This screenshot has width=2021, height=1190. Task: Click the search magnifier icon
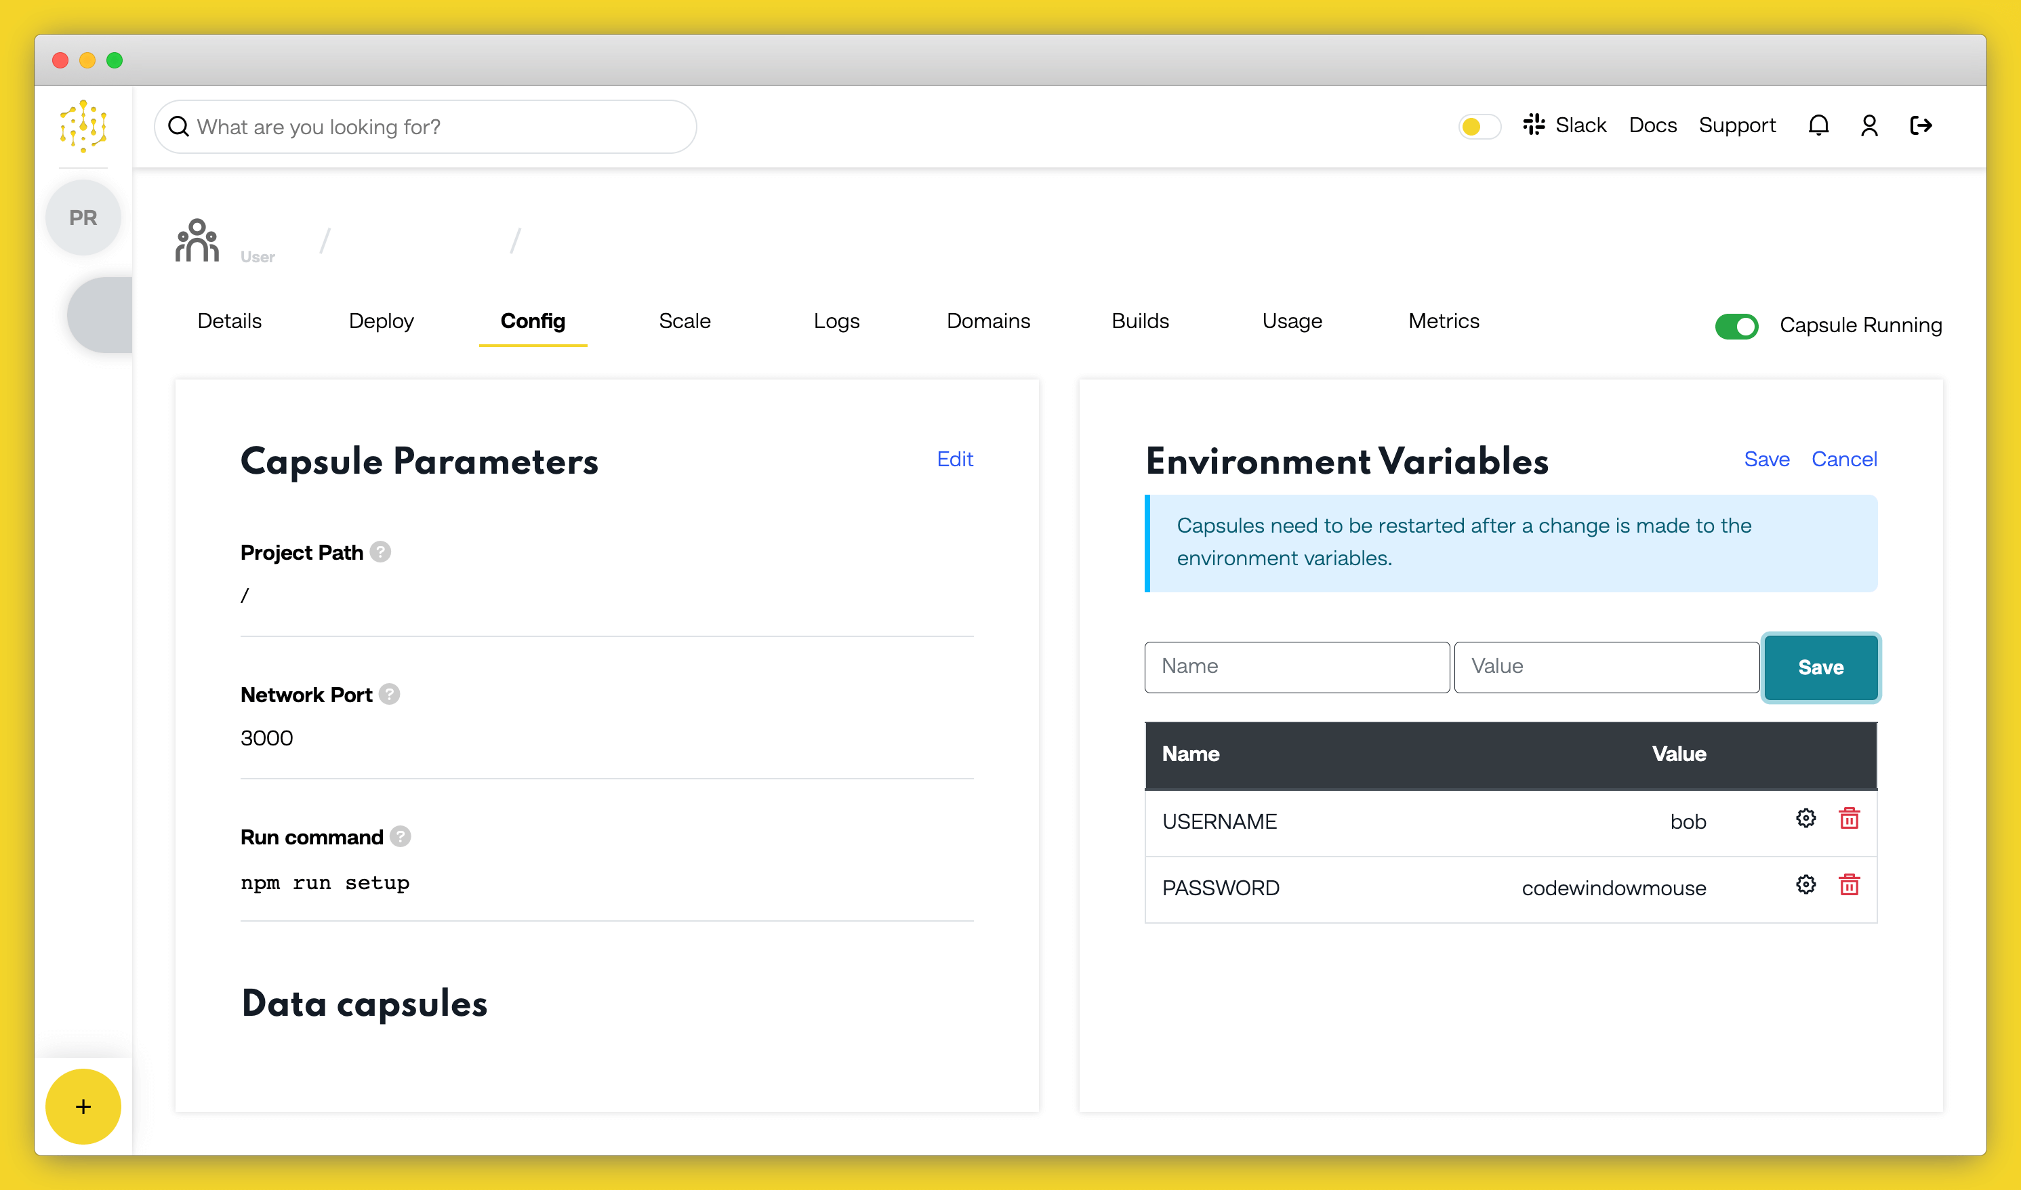(x=179, y=126)
